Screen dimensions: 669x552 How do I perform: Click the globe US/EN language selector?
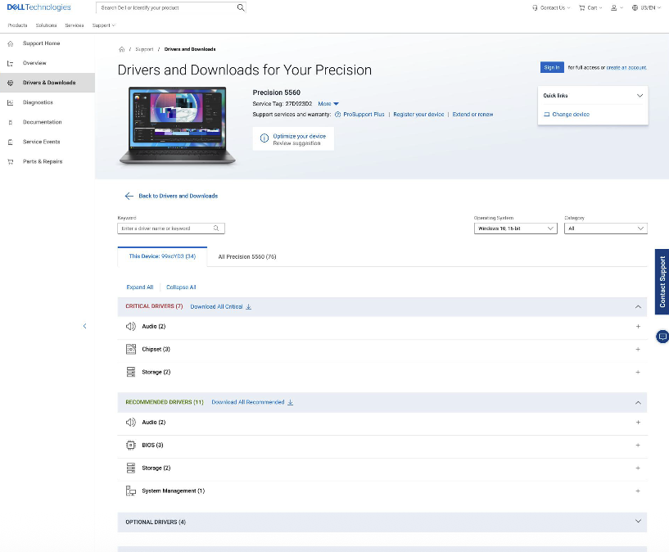635,7
